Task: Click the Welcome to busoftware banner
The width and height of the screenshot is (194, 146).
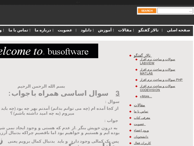Action: [49, 51]
